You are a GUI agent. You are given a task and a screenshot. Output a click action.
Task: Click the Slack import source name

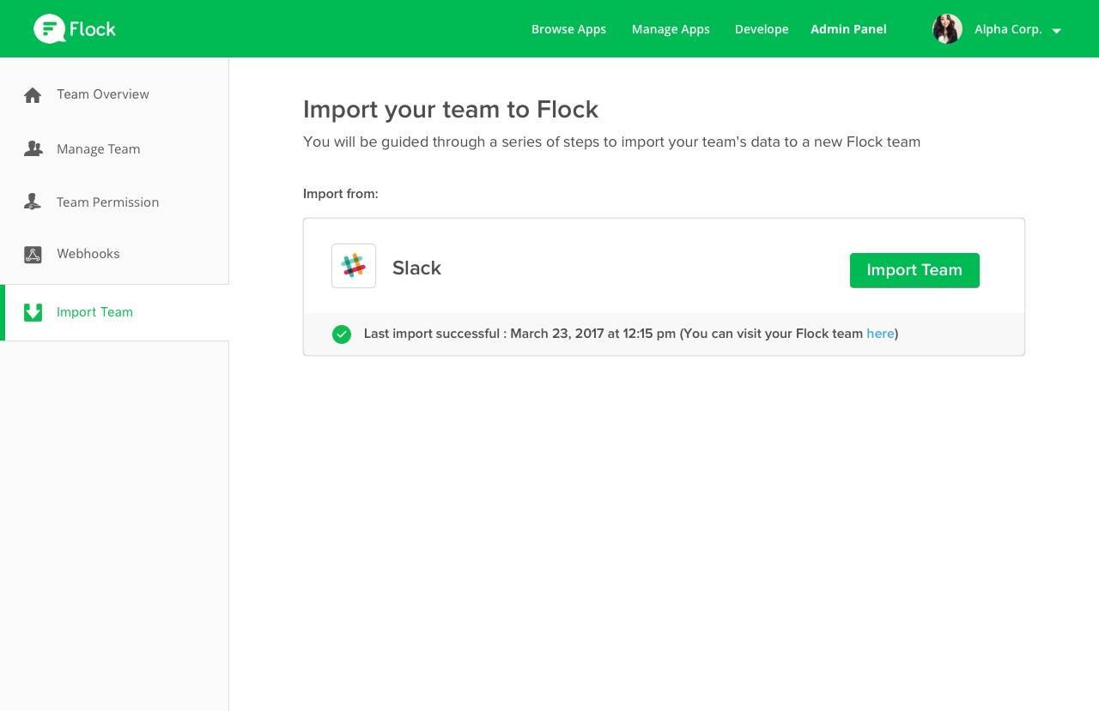pyautogui.click(x=416, y=268)
